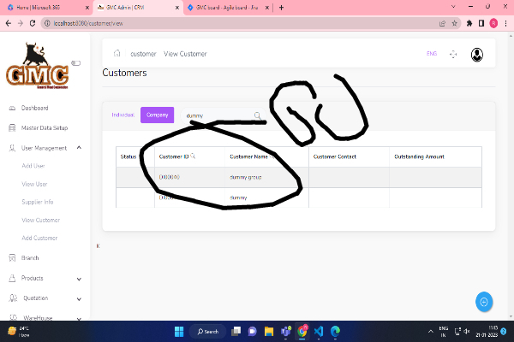Click the Customer ID column search icon
514x342 pixels.
193,156
